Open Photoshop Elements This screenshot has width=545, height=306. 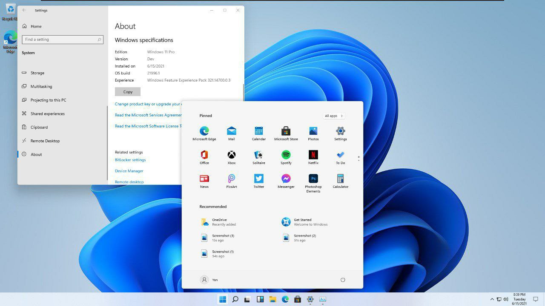tap(313, 183)
